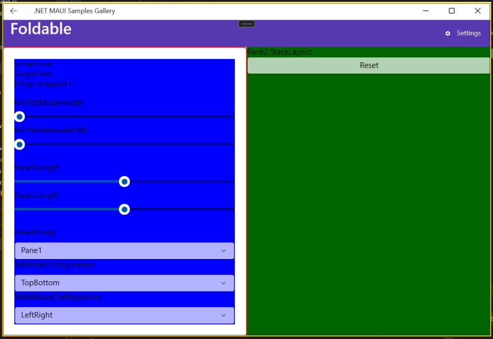
Task: Close the .NET MAUI Samples Gallery window
Action: 478,11
